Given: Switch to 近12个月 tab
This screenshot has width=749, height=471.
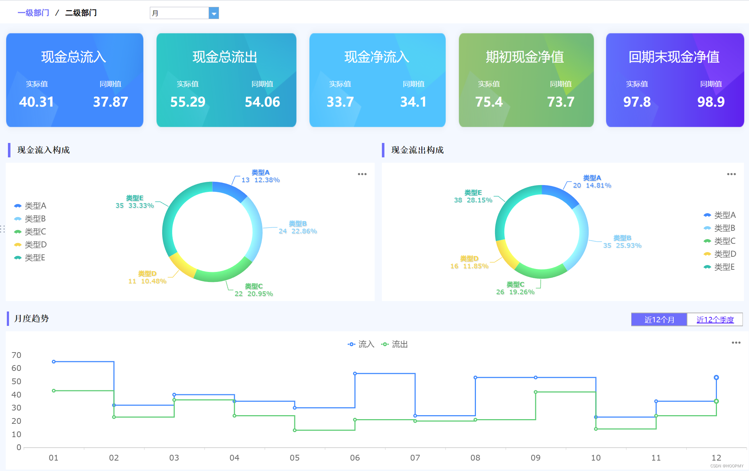Looking at the screenshot, I should (659, 320).
